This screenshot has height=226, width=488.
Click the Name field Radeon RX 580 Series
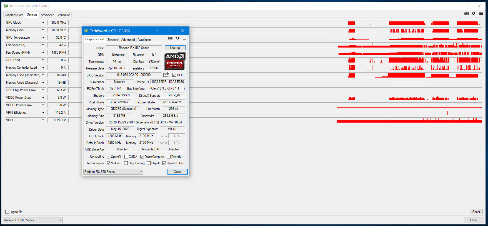click(134, 48)
